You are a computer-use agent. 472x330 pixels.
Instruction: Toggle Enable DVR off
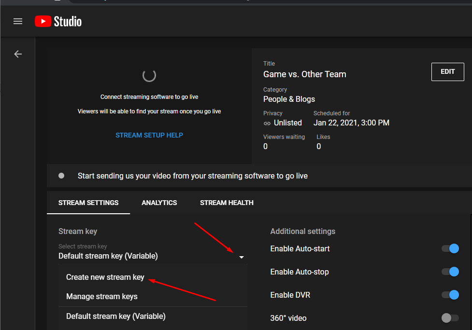(x=450, y=295)
